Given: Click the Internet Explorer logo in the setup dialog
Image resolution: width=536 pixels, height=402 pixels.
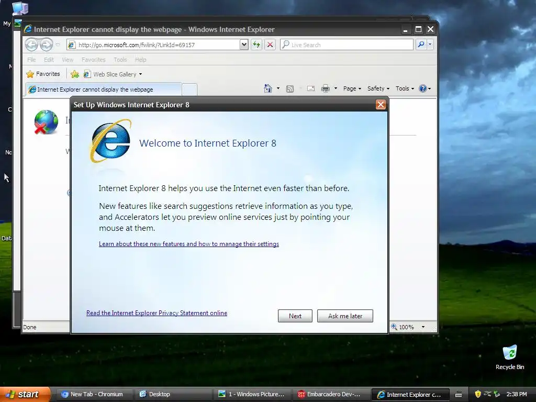Looking at the screenshot, I should coord(110,141).
